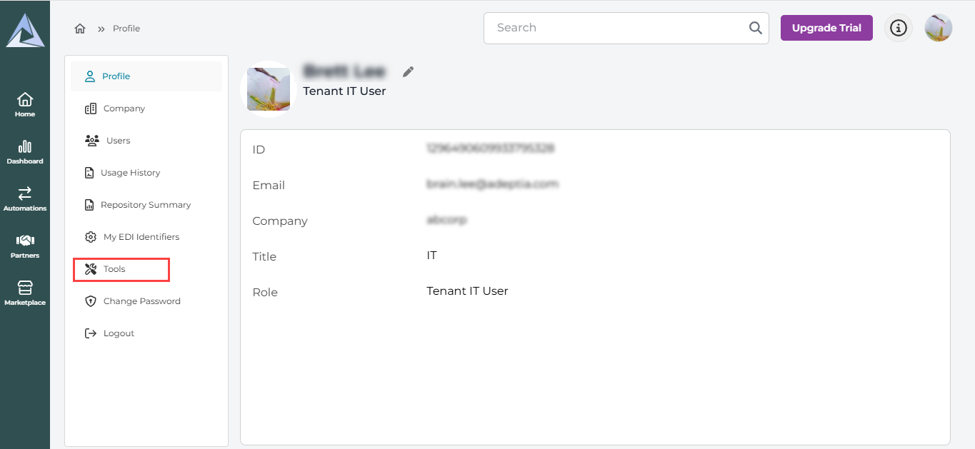Click the Tenant IT User role value

click(x=467, y=291)
